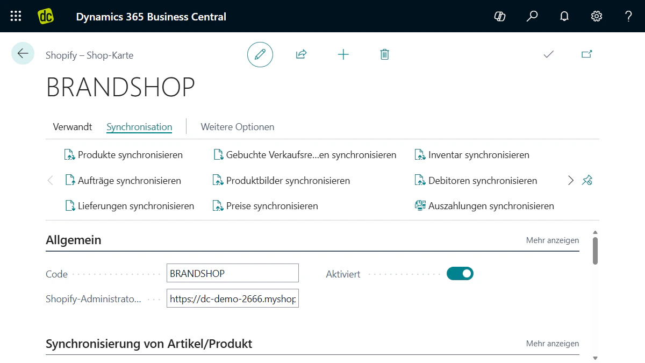Click the scrollbar up arrow
Image resolution: width=645 pixels, height=363 pixels.
tap(595, 232)
